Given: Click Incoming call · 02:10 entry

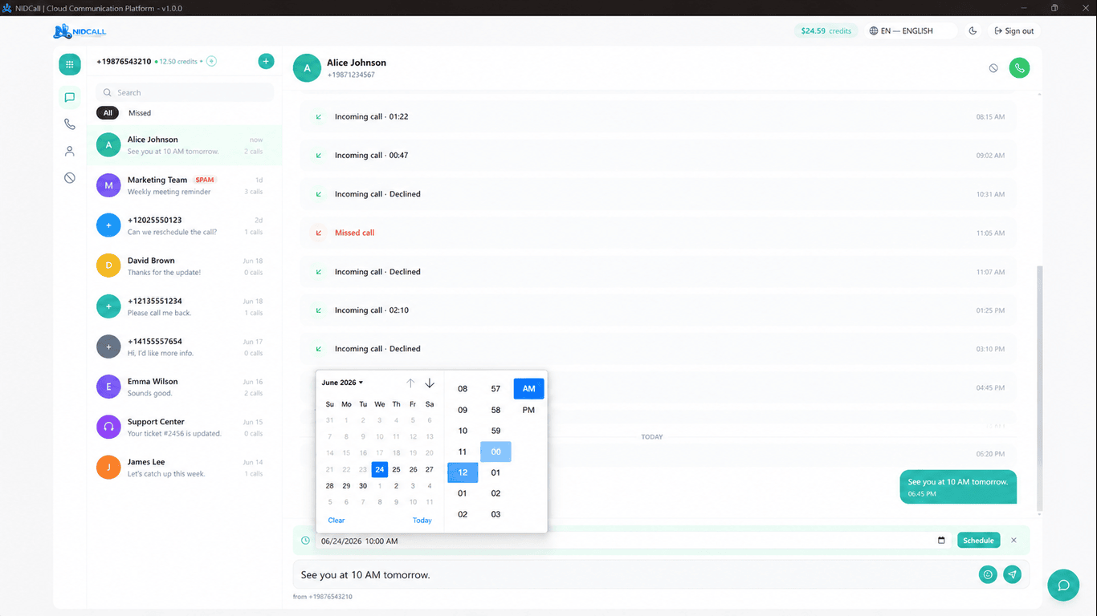Looking at the screenshot, I should click(658, 310).
